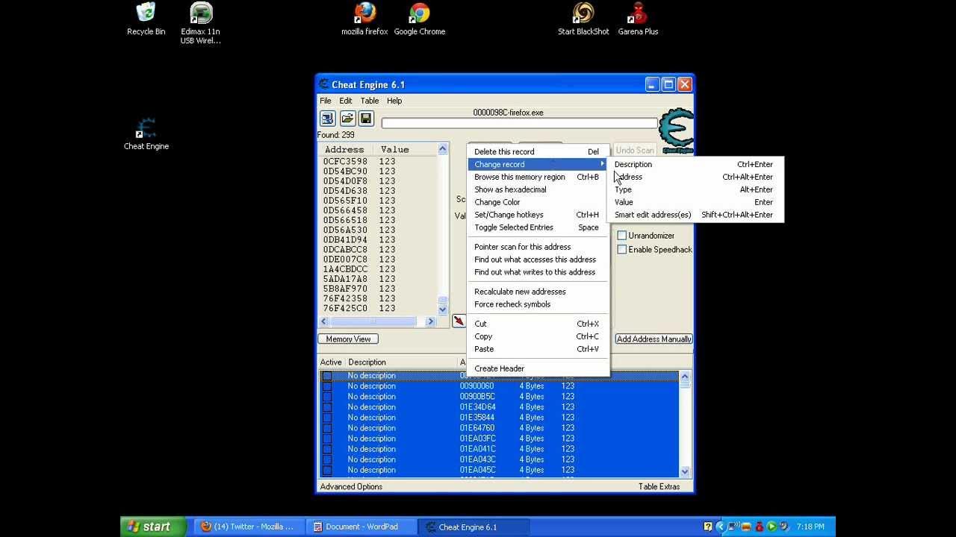Expand the Change record submenu entry

(x=538, y=164)
